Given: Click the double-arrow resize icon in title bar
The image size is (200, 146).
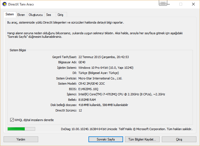Looking at the screenshot, I should 163,3.
